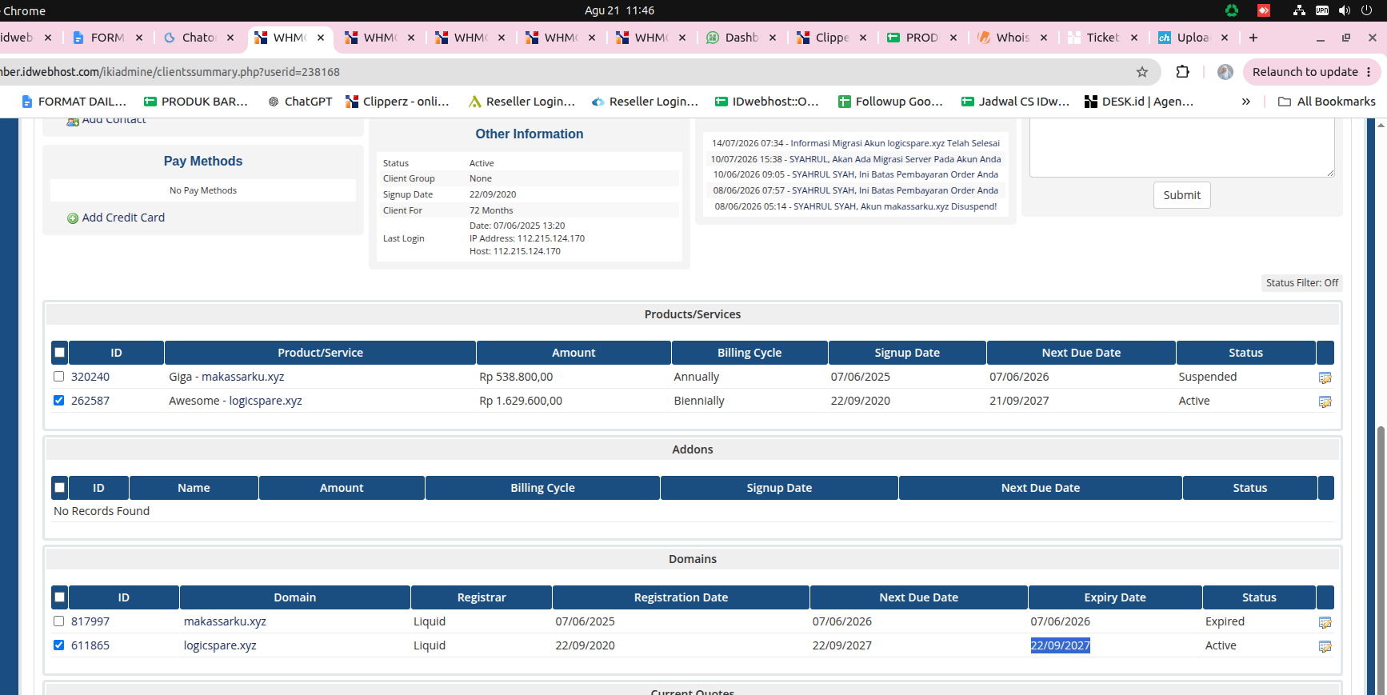Open the clock and calendar menu
Image resolution: width=1387 pixels, height=695 pixels.
tap(619, 10)
